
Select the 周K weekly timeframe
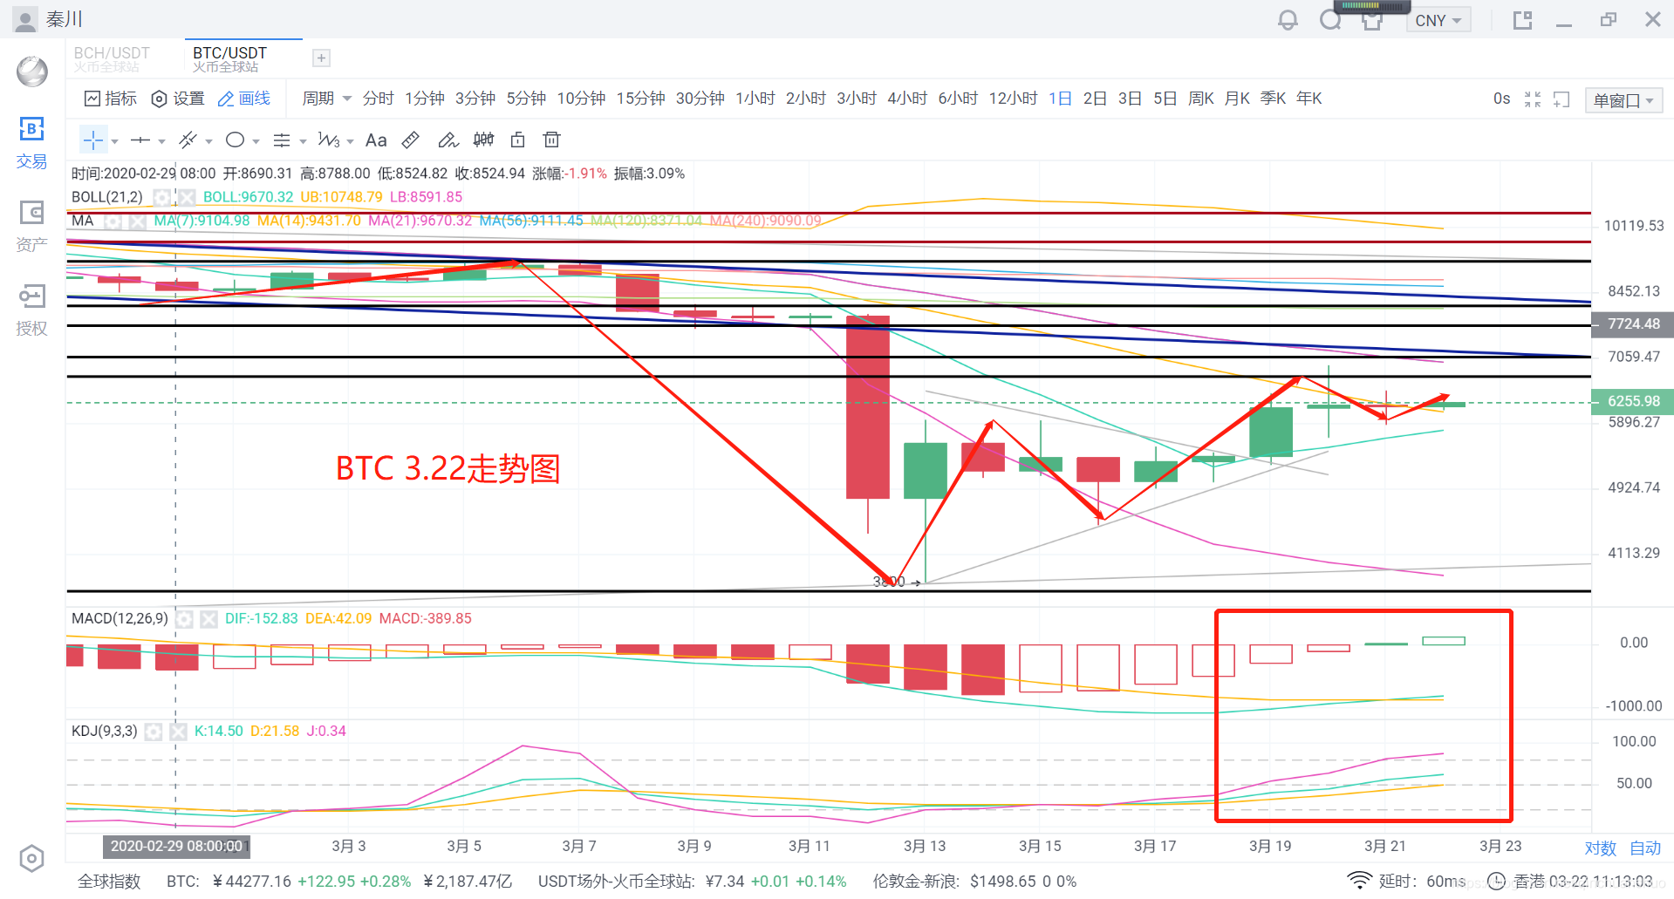coord(1201,99)
